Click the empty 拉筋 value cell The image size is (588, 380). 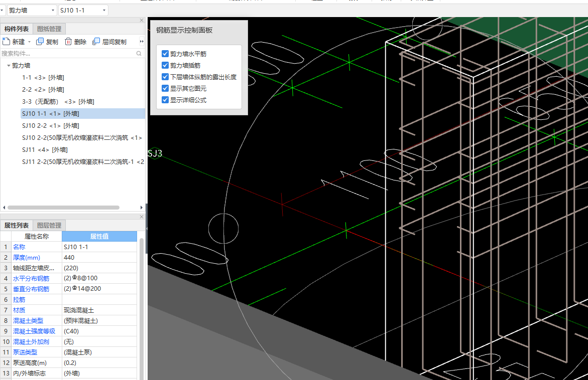[99, 299]
